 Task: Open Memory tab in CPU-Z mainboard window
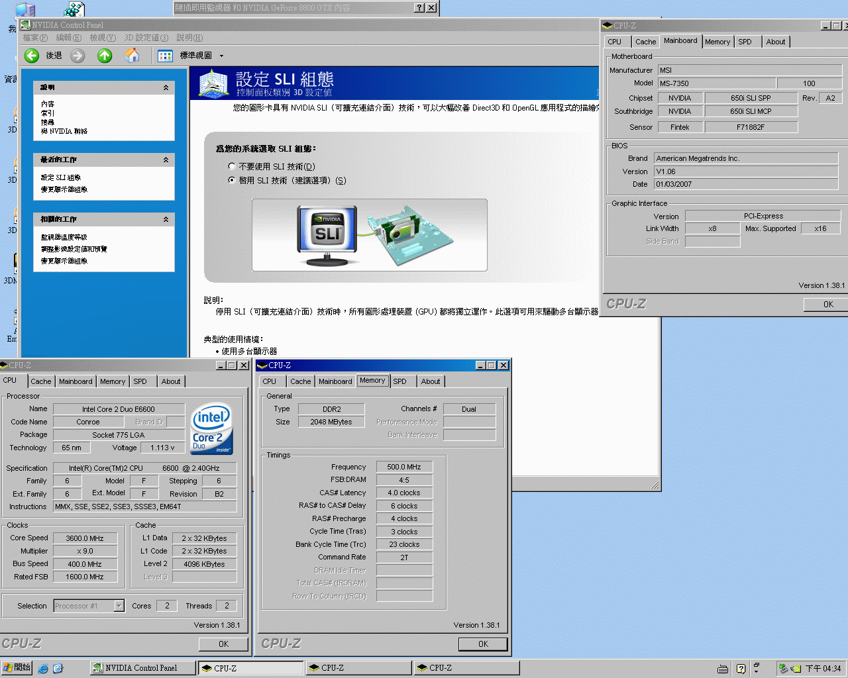(717, 42)
